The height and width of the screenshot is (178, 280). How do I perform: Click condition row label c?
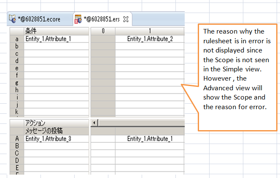click(17, 53)
